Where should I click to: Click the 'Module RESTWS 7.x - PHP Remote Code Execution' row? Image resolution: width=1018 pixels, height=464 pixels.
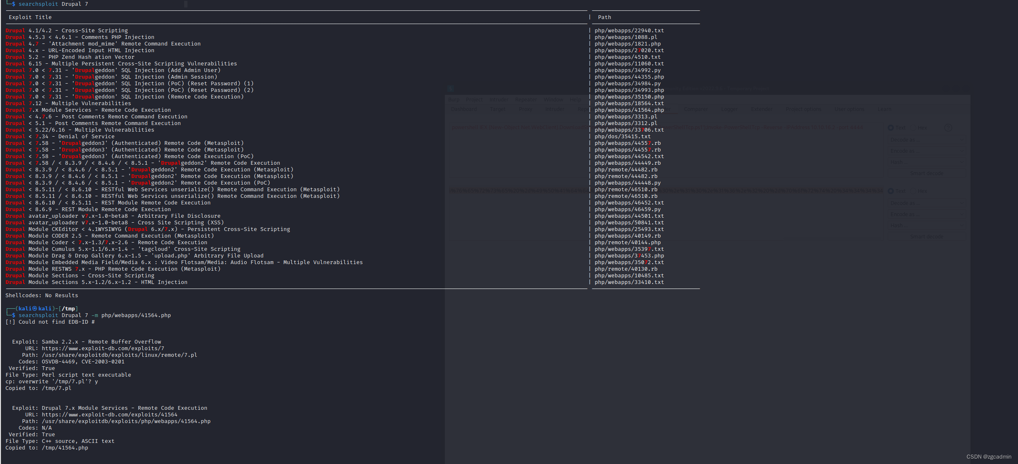[113, 269]
